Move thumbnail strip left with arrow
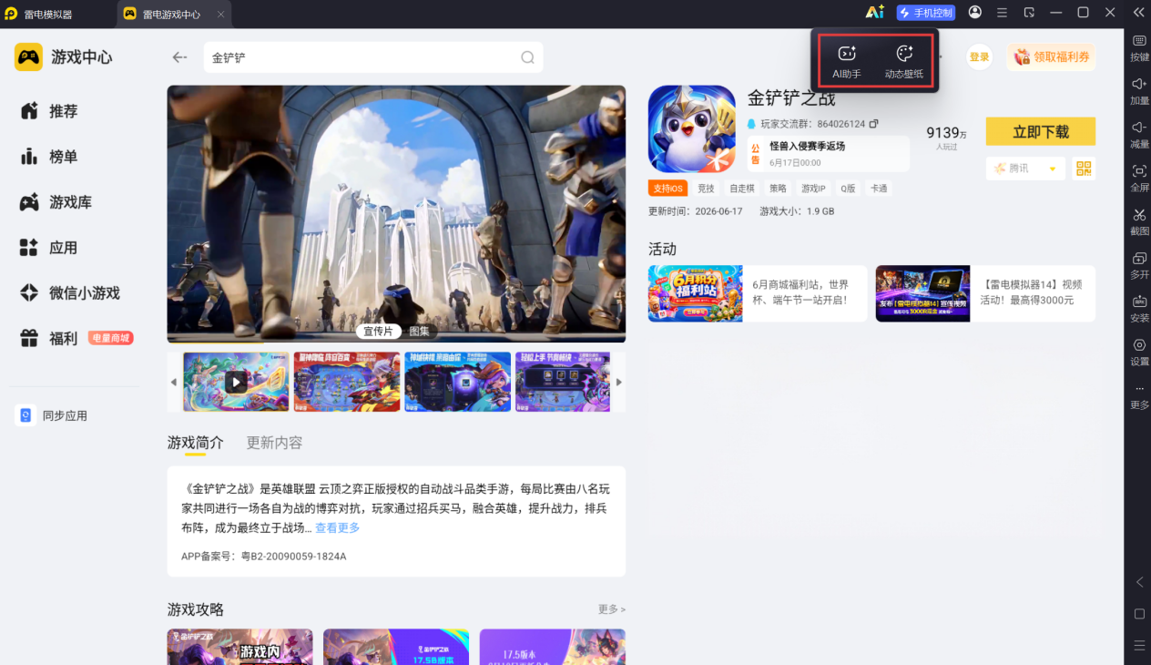Viewport: 1151px width, 665px height. (174, 383)
